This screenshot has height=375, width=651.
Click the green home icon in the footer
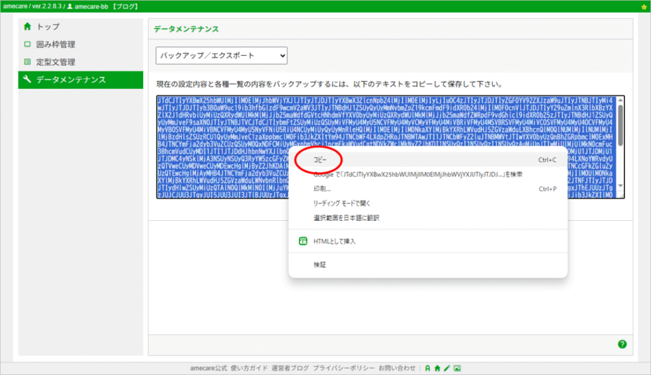click(437, 368)
